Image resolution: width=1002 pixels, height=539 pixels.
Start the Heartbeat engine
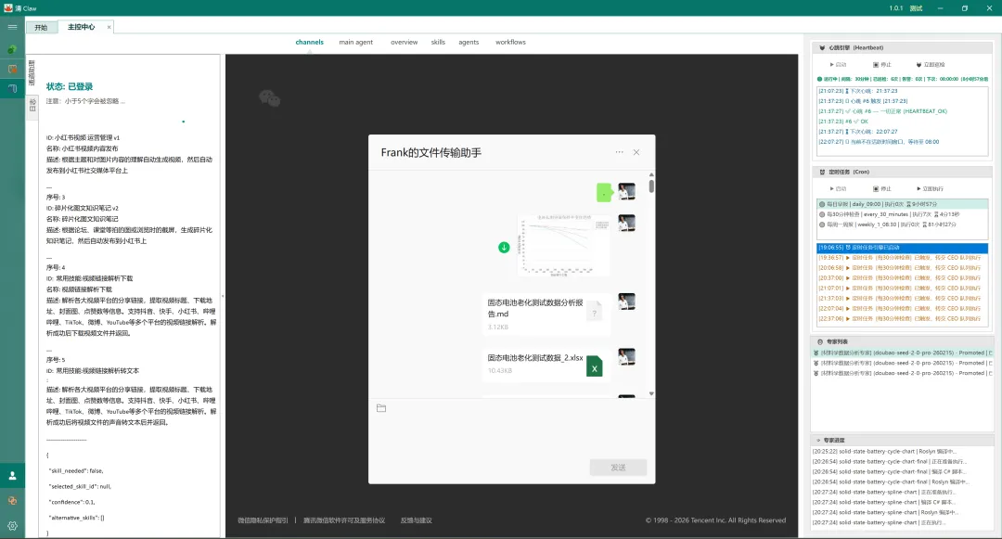coord(838,65)
